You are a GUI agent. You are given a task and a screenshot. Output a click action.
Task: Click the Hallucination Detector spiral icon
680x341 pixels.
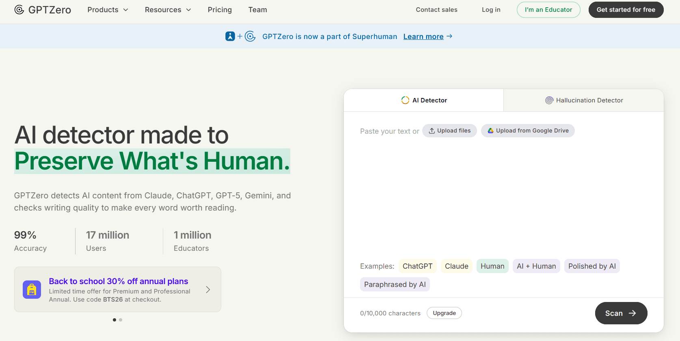549,100
